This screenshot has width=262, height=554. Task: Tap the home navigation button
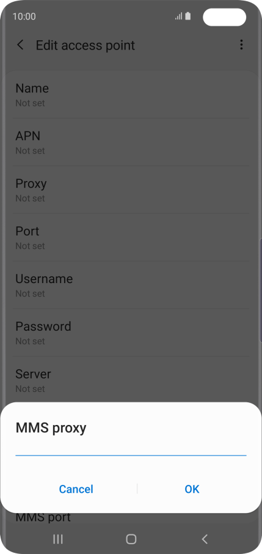coord(131,539)
